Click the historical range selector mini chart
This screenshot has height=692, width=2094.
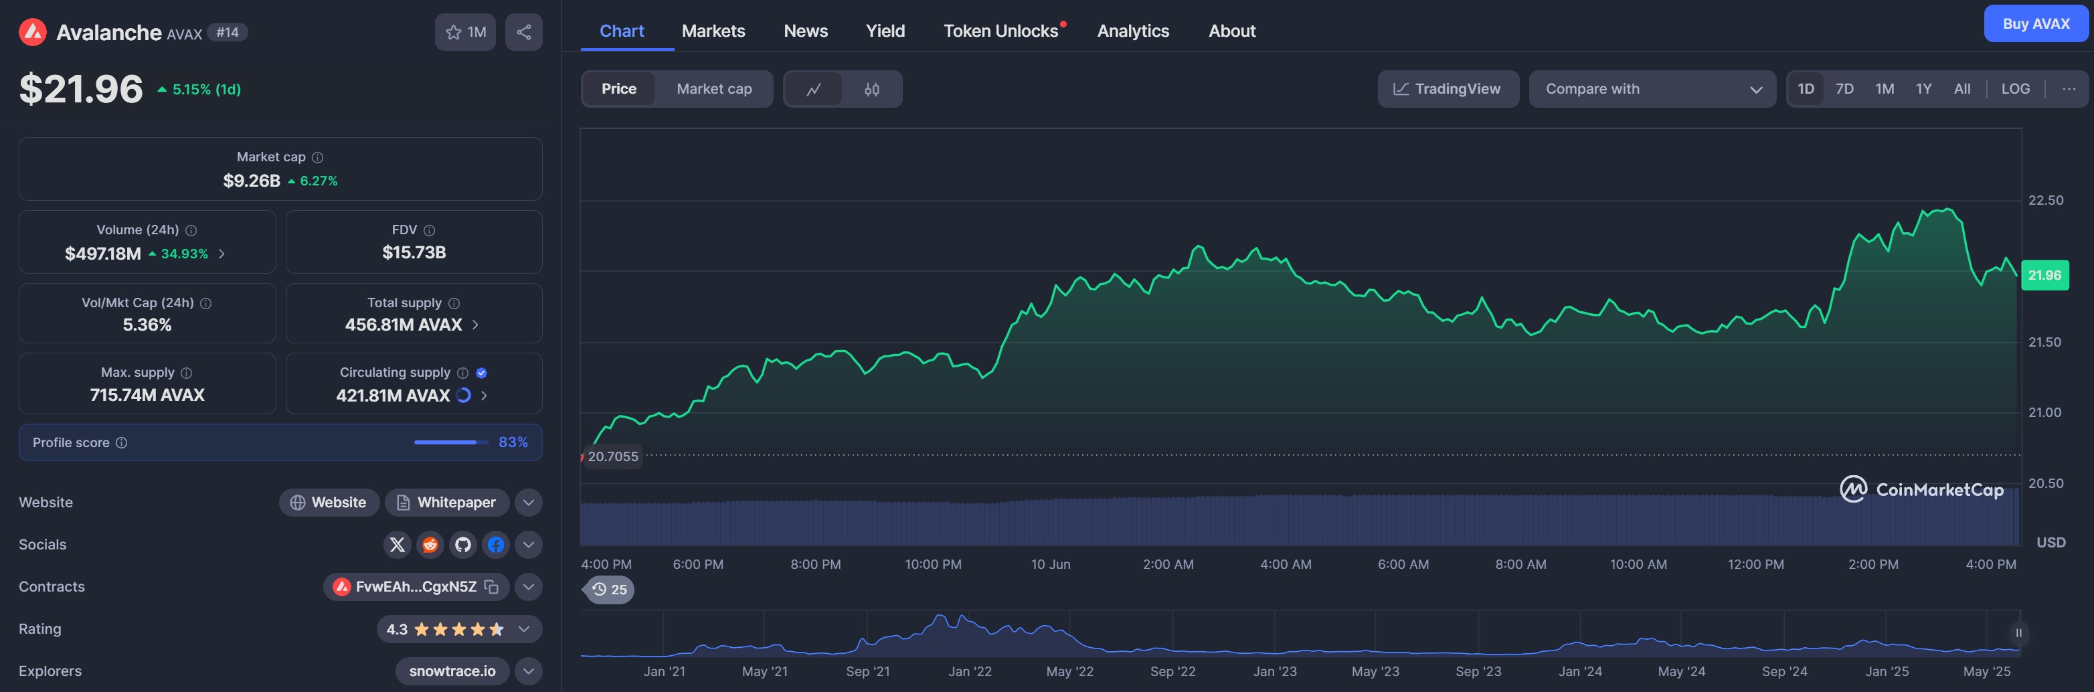click(x=1300, y=634)
